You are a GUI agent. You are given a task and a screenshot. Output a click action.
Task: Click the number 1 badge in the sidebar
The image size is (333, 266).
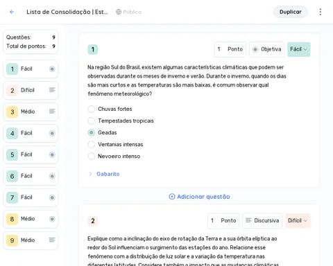(x=12, y=69)
